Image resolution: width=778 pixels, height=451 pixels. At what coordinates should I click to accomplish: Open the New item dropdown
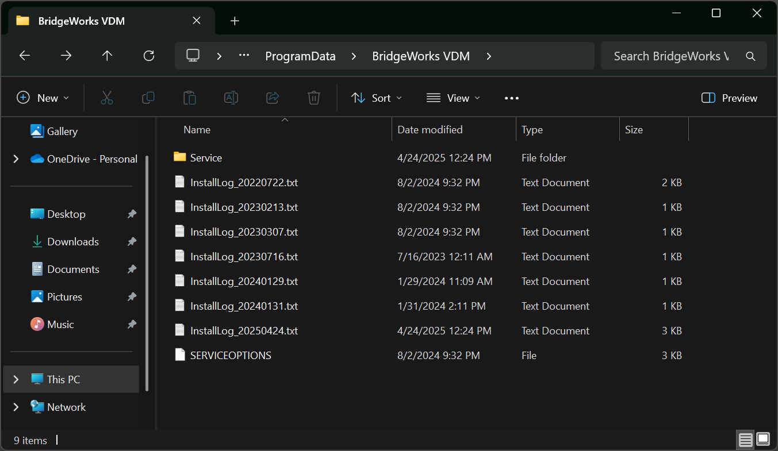43,98
